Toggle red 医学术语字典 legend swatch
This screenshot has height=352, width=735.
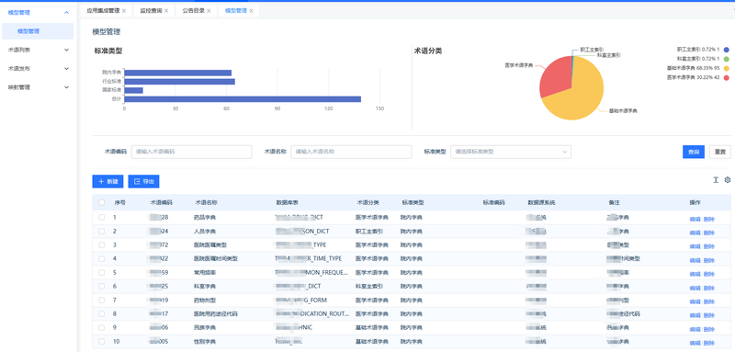click(x=726, y=77)
